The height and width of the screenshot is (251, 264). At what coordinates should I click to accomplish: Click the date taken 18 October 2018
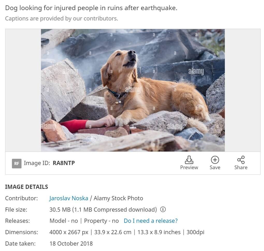click(71, 243)
